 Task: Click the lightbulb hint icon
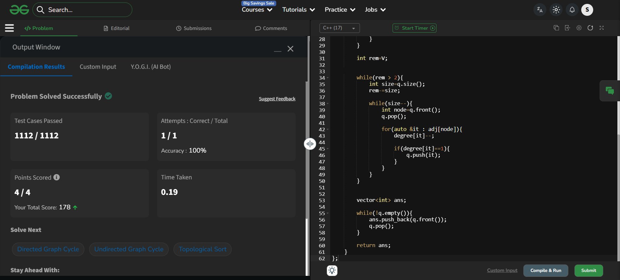[332, 270]
